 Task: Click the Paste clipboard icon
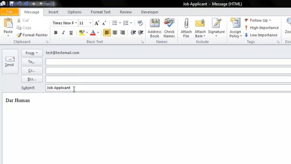[x=8, y=23]
